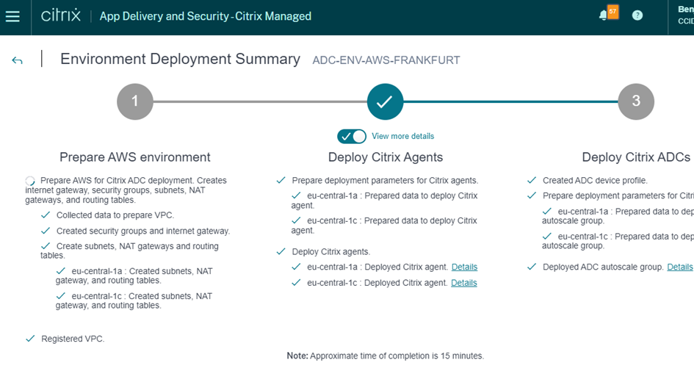Open the help question mark icon
Viewport: 694px width, 374px height.
pyautogui.click(x=637, y=15)
